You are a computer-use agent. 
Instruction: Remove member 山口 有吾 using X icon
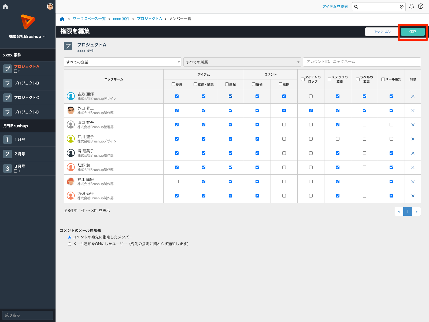[x=413, y=125]
